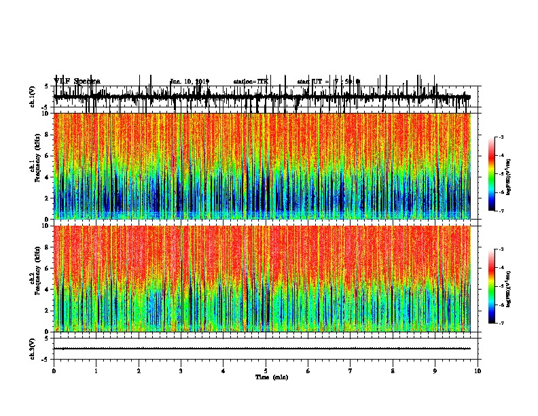Click the '5' volt tick on ch.1(V) axis
The height and width of the screenshot is (416, 538).
[x=46, y=86]
